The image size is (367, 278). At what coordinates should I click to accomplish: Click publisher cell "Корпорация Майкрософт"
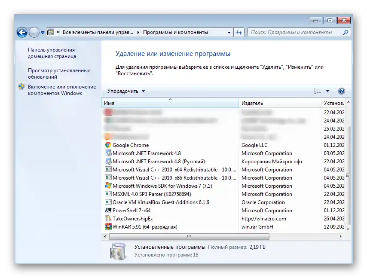click(x=272, y=162)
